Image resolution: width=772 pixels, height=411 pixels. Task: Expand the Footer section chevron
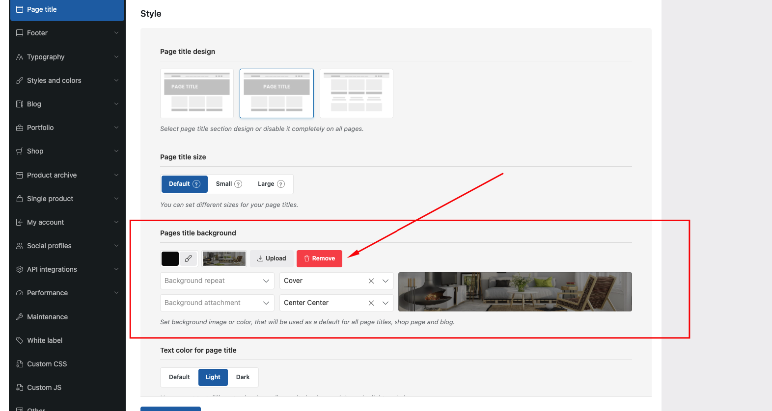tap(116, 33)
